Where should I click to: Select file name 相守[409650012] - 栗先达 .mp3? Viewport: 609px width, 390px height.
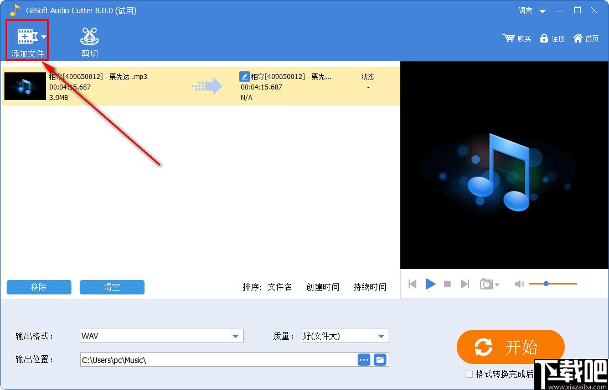pyautogui.click(x=98, y=76)
